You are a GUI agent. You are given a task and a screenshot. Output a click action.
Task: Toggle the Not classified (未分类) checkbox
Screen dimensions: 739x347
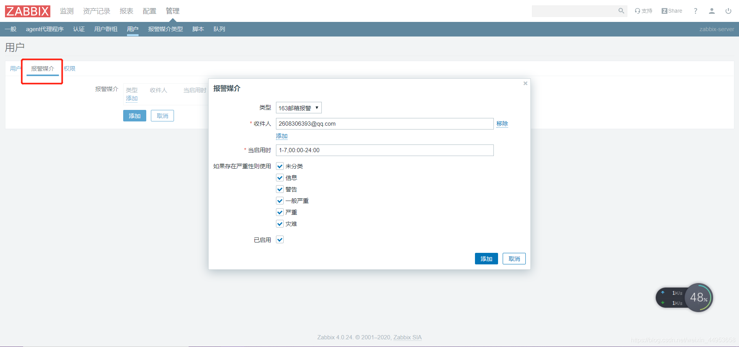pos(280,166)
